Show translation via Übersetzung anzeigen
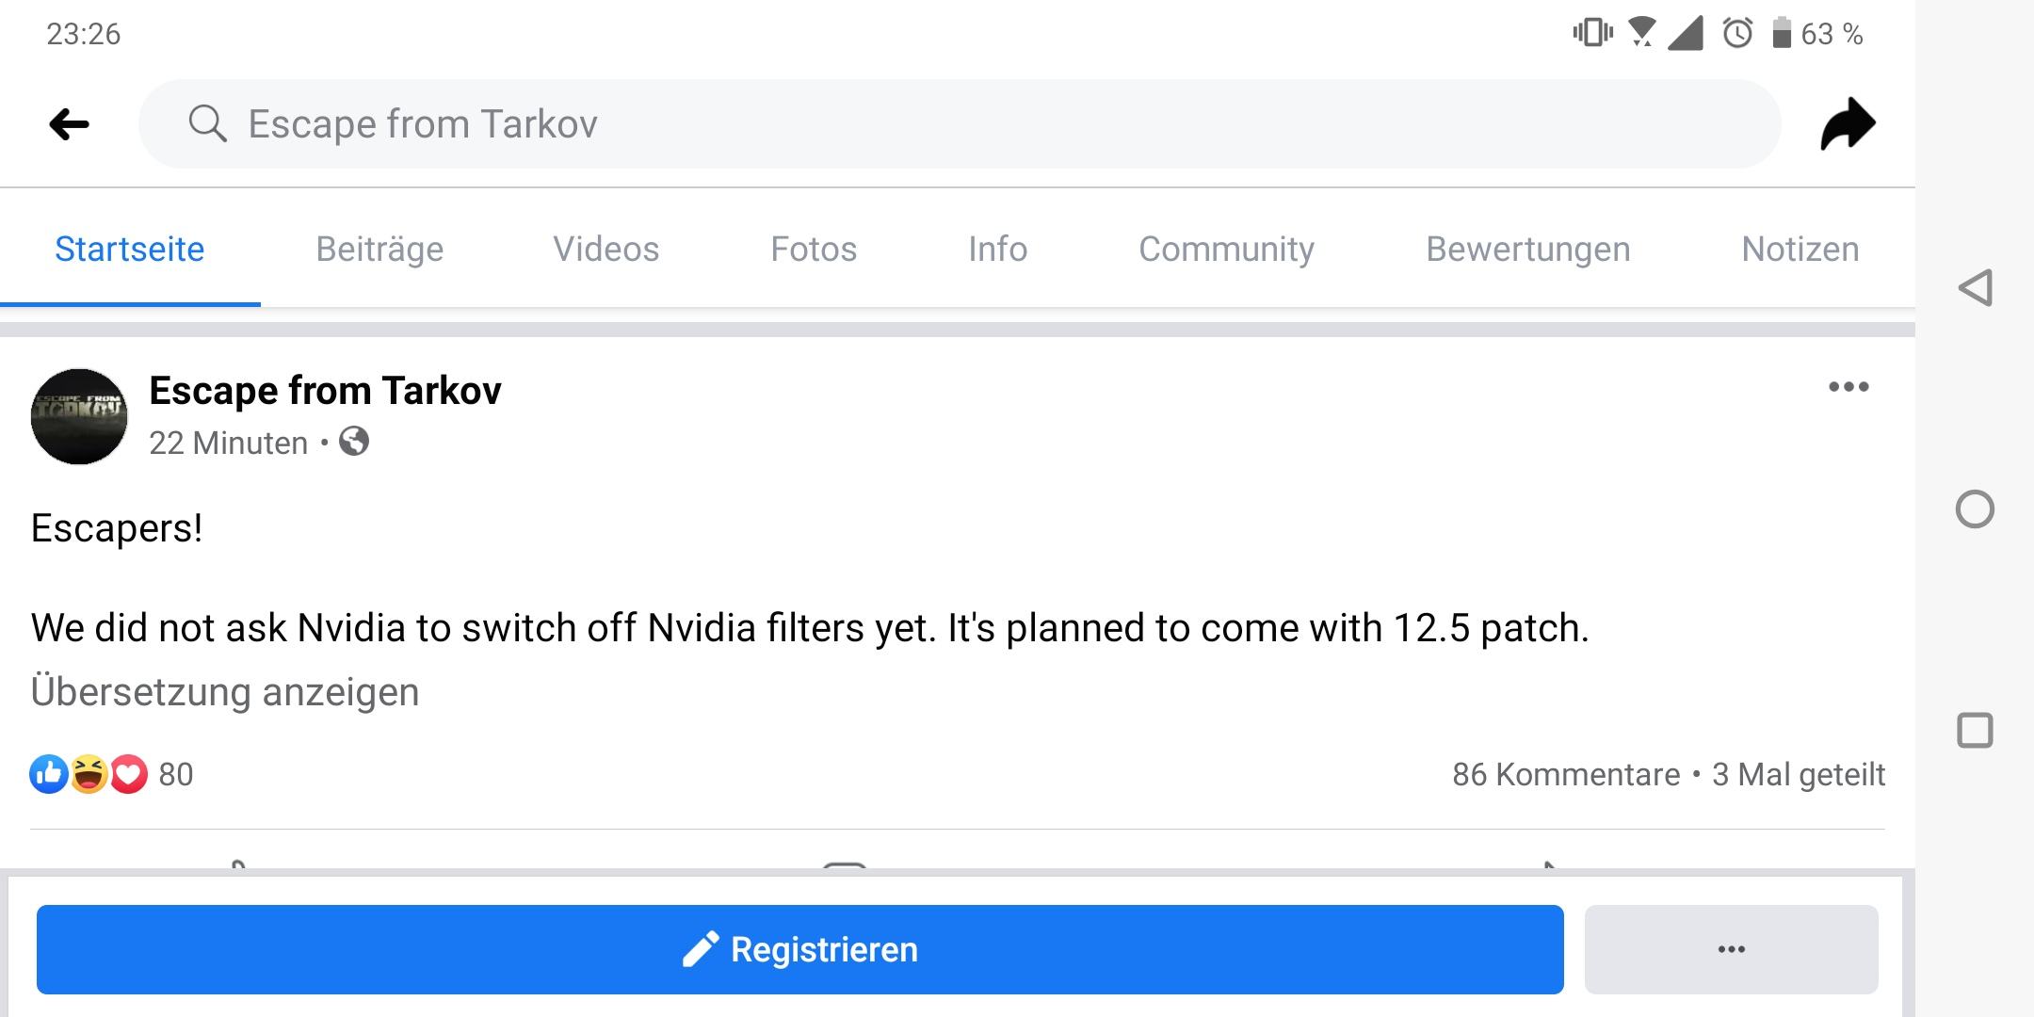 tap(225, 692)
